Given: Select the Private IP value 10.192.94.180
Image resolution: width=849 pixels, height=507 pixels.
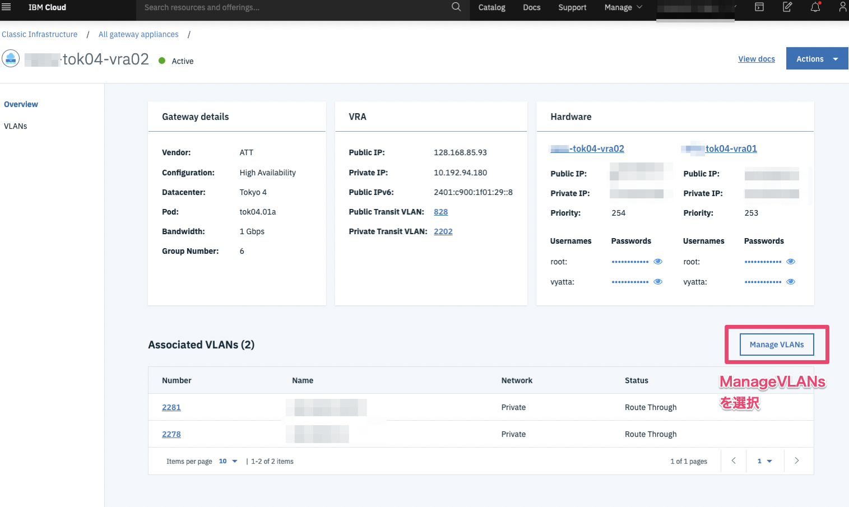Looking at the screenshot, I should 460,173.
